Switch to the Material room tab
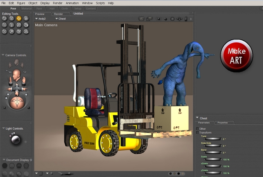Image resolution: width=263 pixels, height=177 pixels. click(27, 8)
